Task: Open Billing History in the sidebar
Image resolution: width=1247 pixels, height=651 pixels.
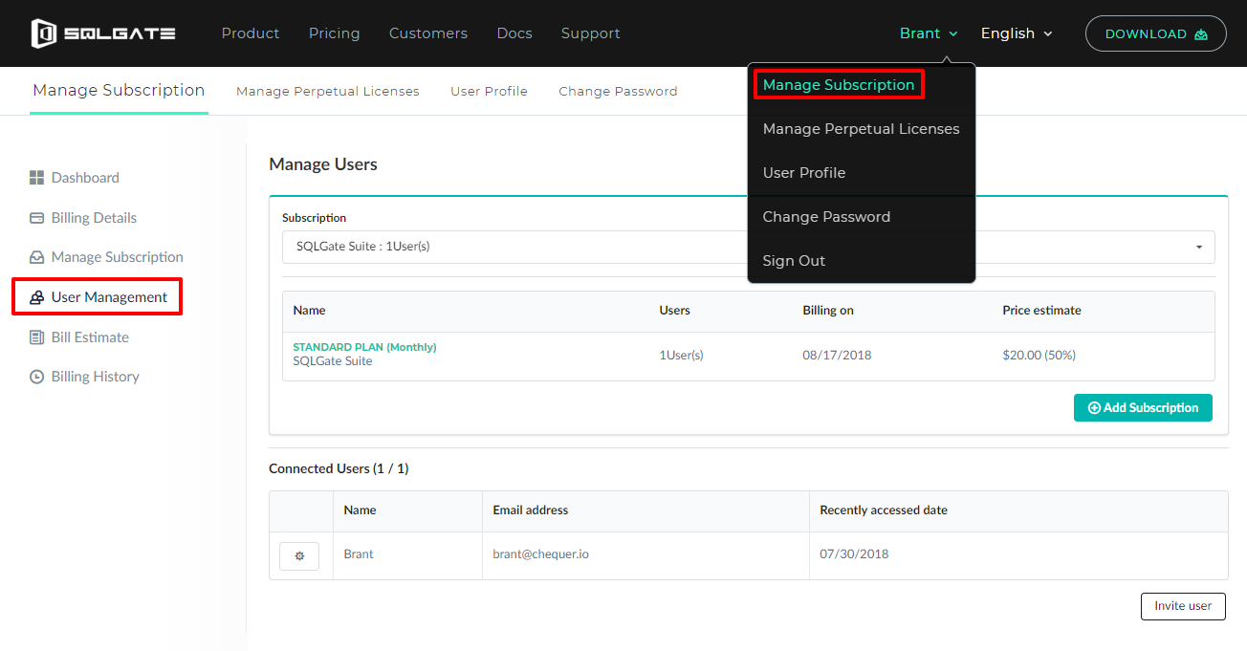Action: [96, 377]
